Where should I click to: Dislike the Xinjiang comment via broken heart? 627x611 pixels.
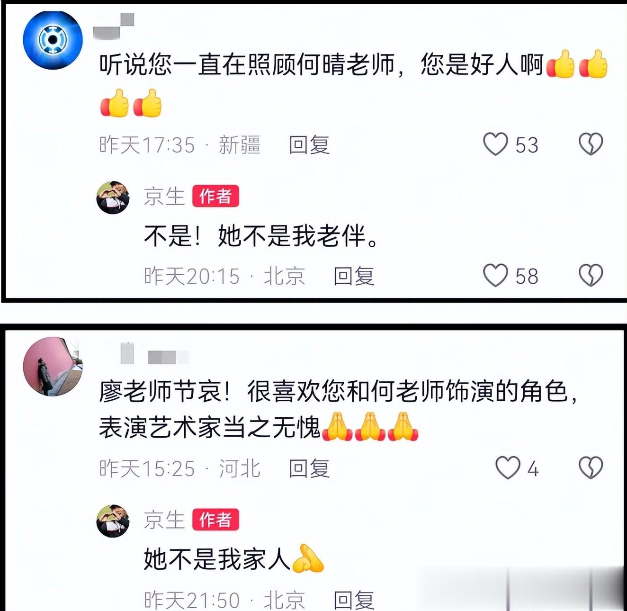click(x=591, y=144)
